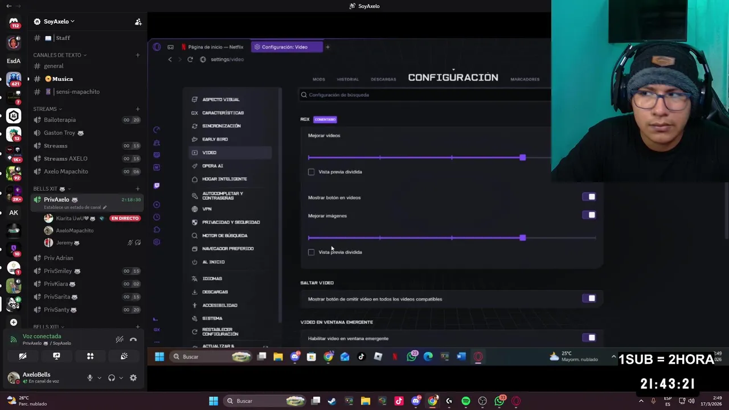Open Discord direct messages home icon

click(x=14, y=22)
